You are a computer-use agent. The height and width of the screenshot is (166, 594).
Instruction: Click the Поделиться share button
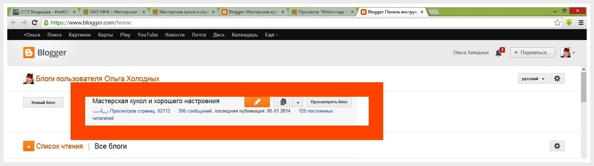[533, 52]
